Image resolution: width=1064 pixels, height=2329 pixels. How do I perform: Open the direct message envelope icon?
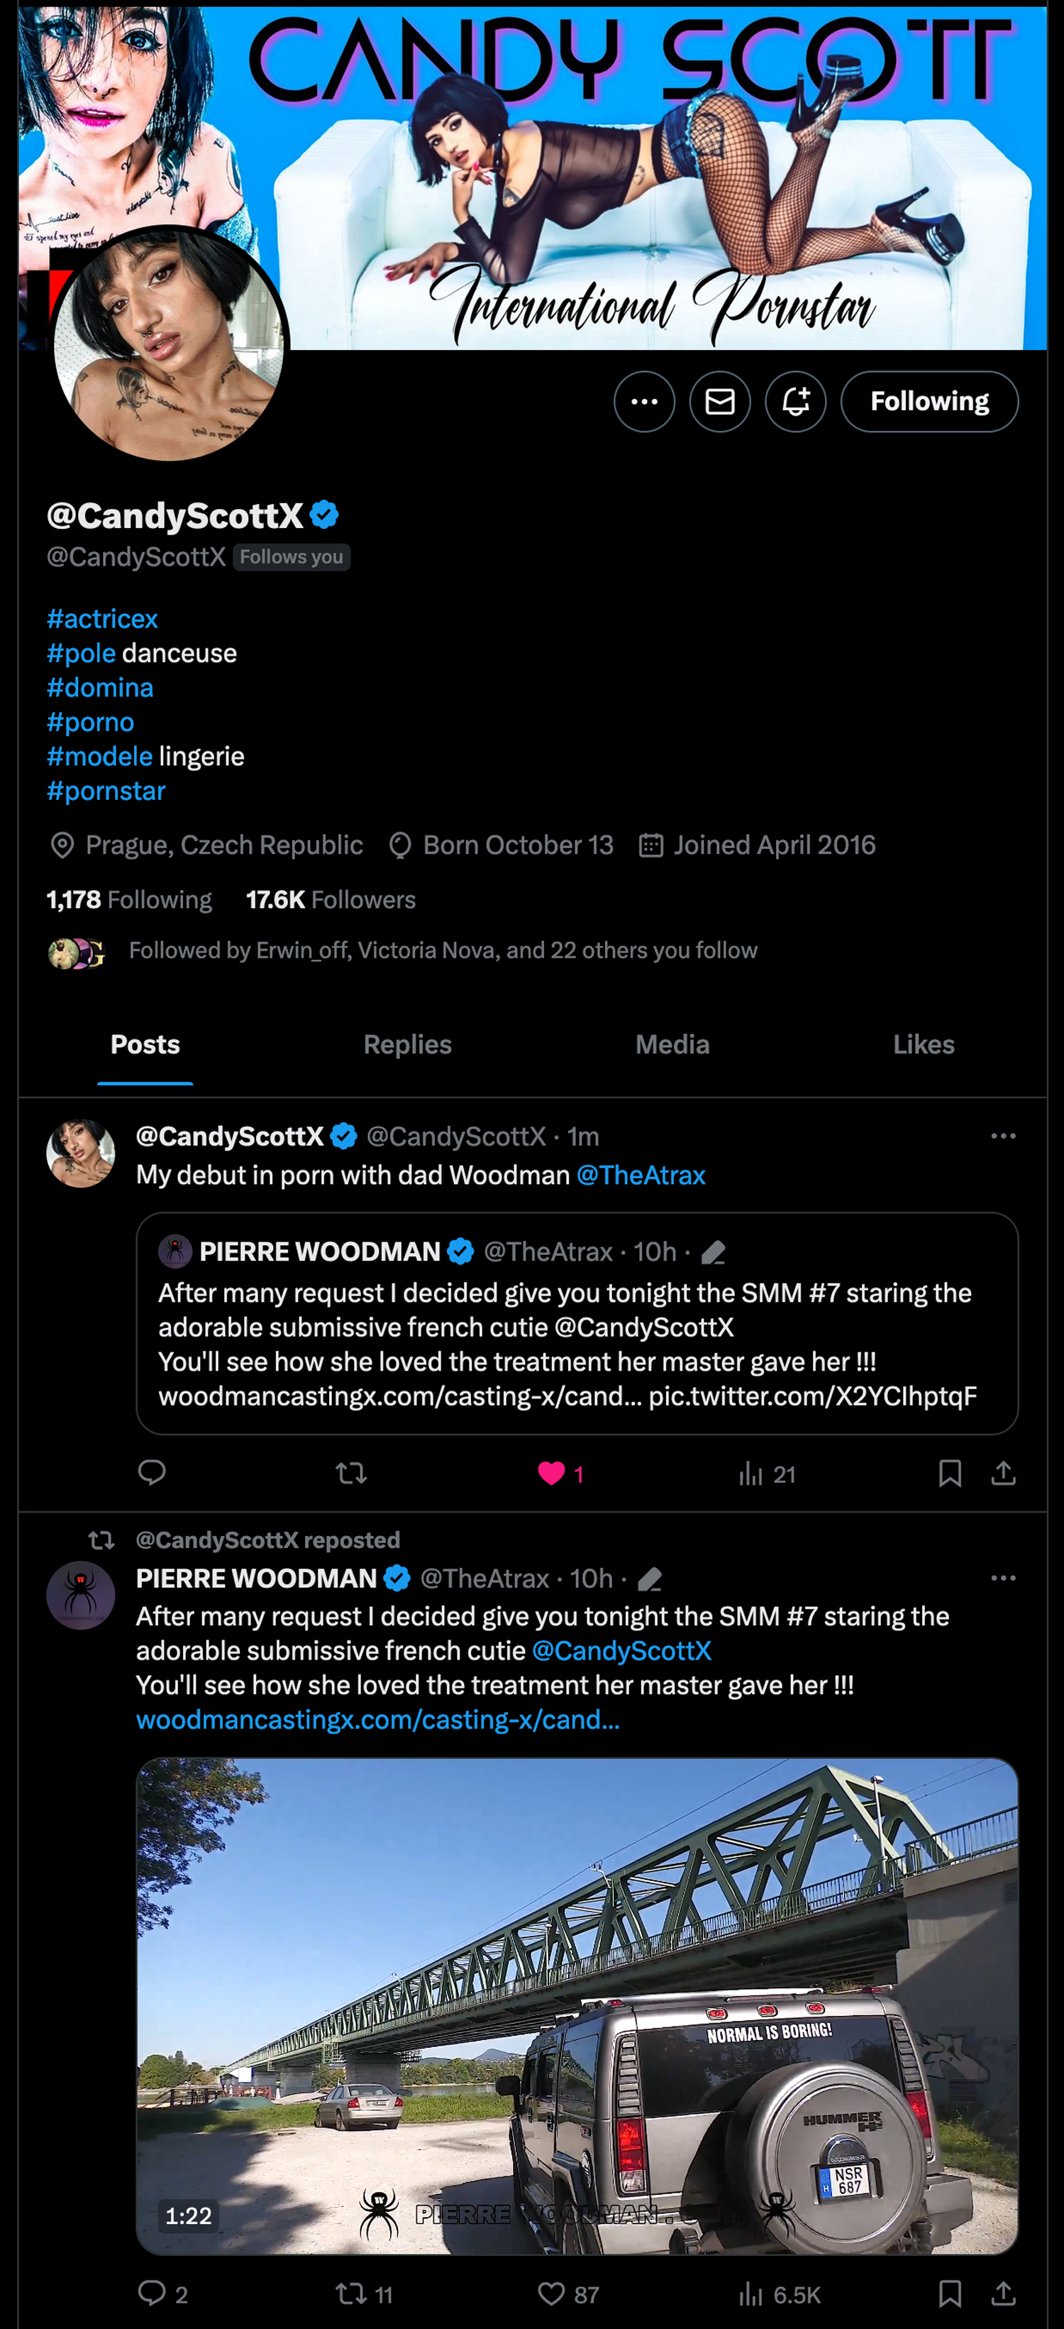click(720, 402)
